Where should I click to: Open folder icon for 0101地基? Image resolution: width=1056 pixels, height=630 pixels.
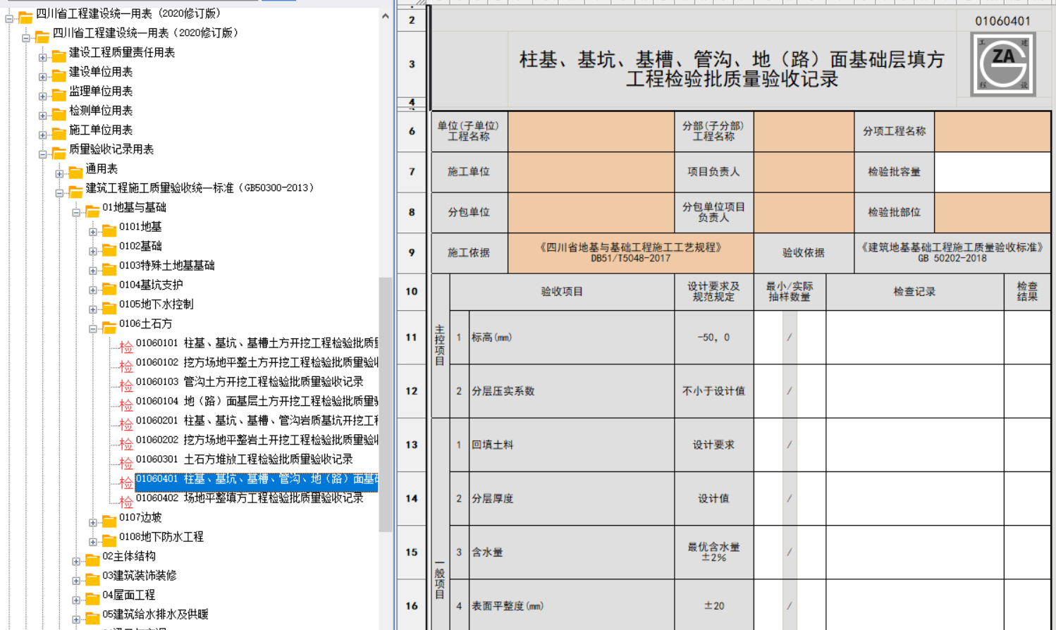(x=109, y=230)
